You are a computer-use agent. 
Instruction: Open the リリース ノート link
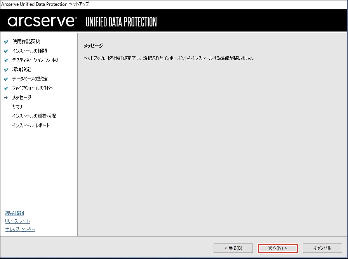[x=17, y=221]
